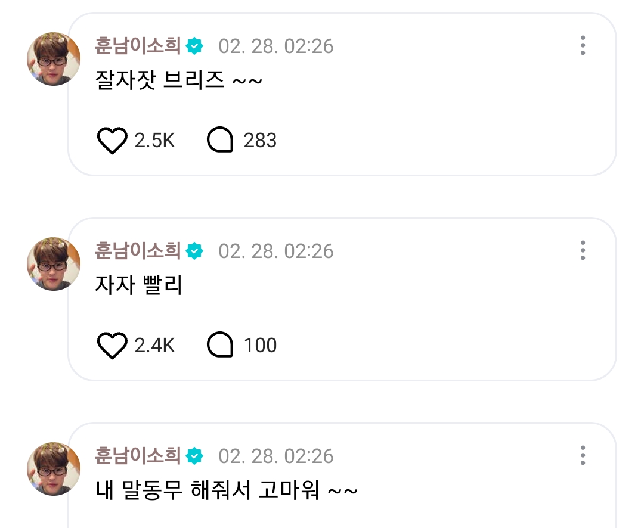This screenshot has height=528, width=641.
Task: Open profile picture beside '자자 빨리' post
Action: pos(54,264)
